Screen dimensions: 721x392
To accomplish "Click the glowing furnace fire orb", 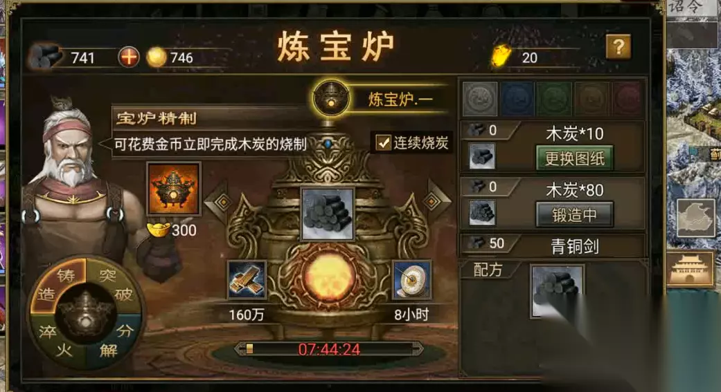I will [x=328, y=278].
